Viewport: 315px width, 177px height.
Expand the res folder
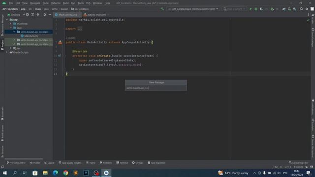point(11,48)
